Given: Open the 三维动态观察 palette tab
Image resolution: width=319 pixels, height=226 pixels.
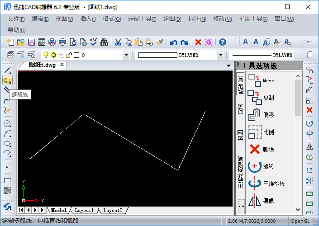Looking at the screenshot, I should (240, 172).
